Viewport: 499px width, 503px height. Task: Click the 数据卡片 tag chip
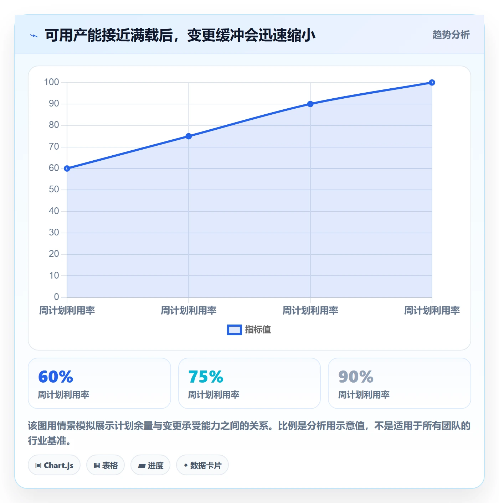click(202, 465)
